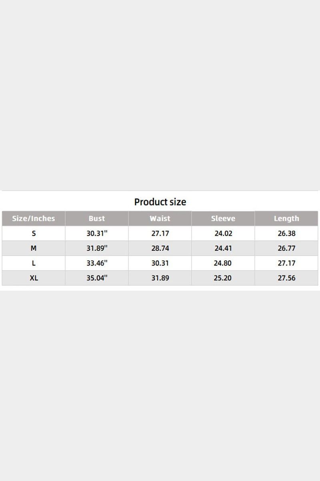
Task: Click the XL sleeve value 25.20
Action: pos(223,278)
